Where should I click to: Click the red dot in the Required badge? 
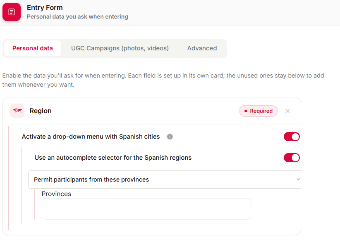[246, 111]
